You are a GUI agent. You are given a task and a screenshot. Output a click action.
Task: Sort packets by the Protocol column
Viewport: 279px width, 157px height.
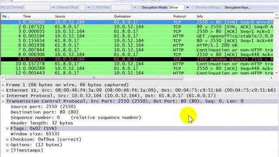(x=179, y=17)
